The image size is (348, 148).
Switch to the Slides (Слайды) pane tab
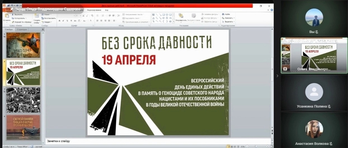click(9, 29)
